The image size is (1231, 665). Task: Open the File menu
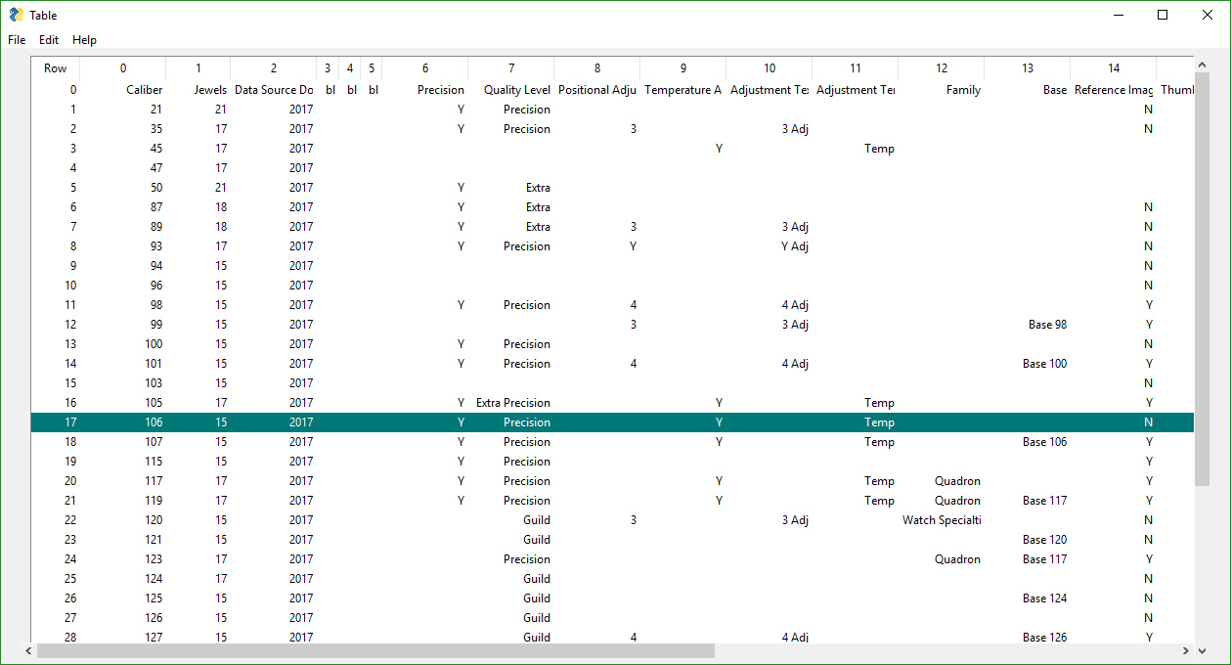point(17,40)
